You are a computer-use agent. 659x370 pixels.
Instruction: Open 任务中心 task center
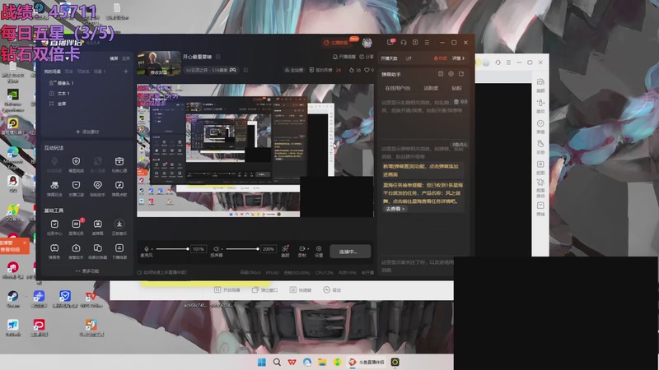(x=54, y=227)
